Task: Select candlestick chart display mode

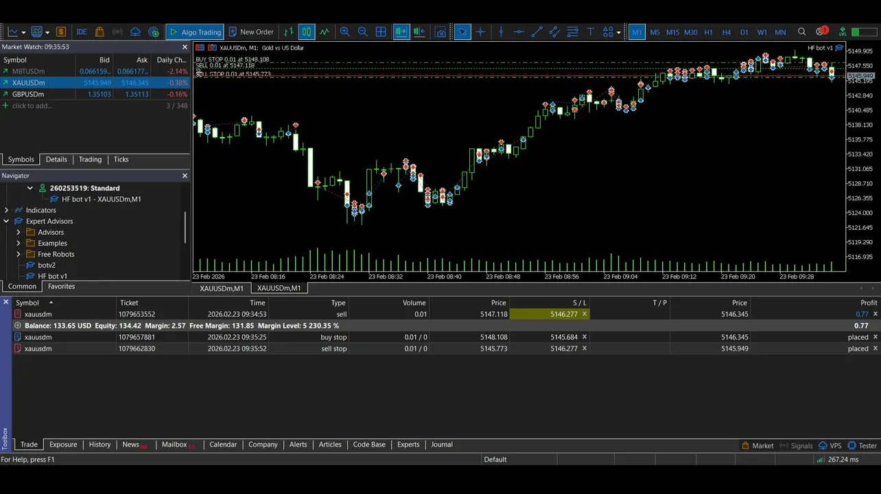Action: 307,32
